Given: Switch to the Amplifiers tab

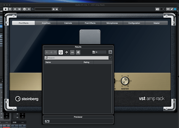Looking at the screenshot, I should 46,23.
